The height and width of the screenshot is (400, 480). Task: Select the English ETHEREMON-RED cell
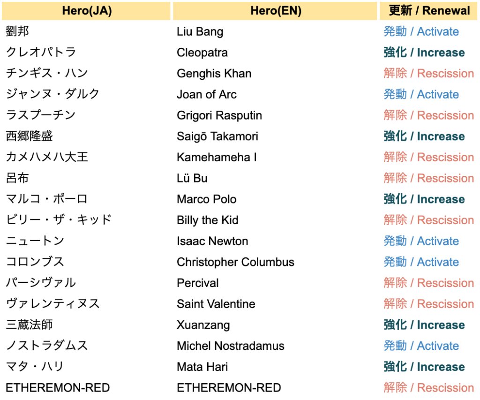tap(229, 388)
